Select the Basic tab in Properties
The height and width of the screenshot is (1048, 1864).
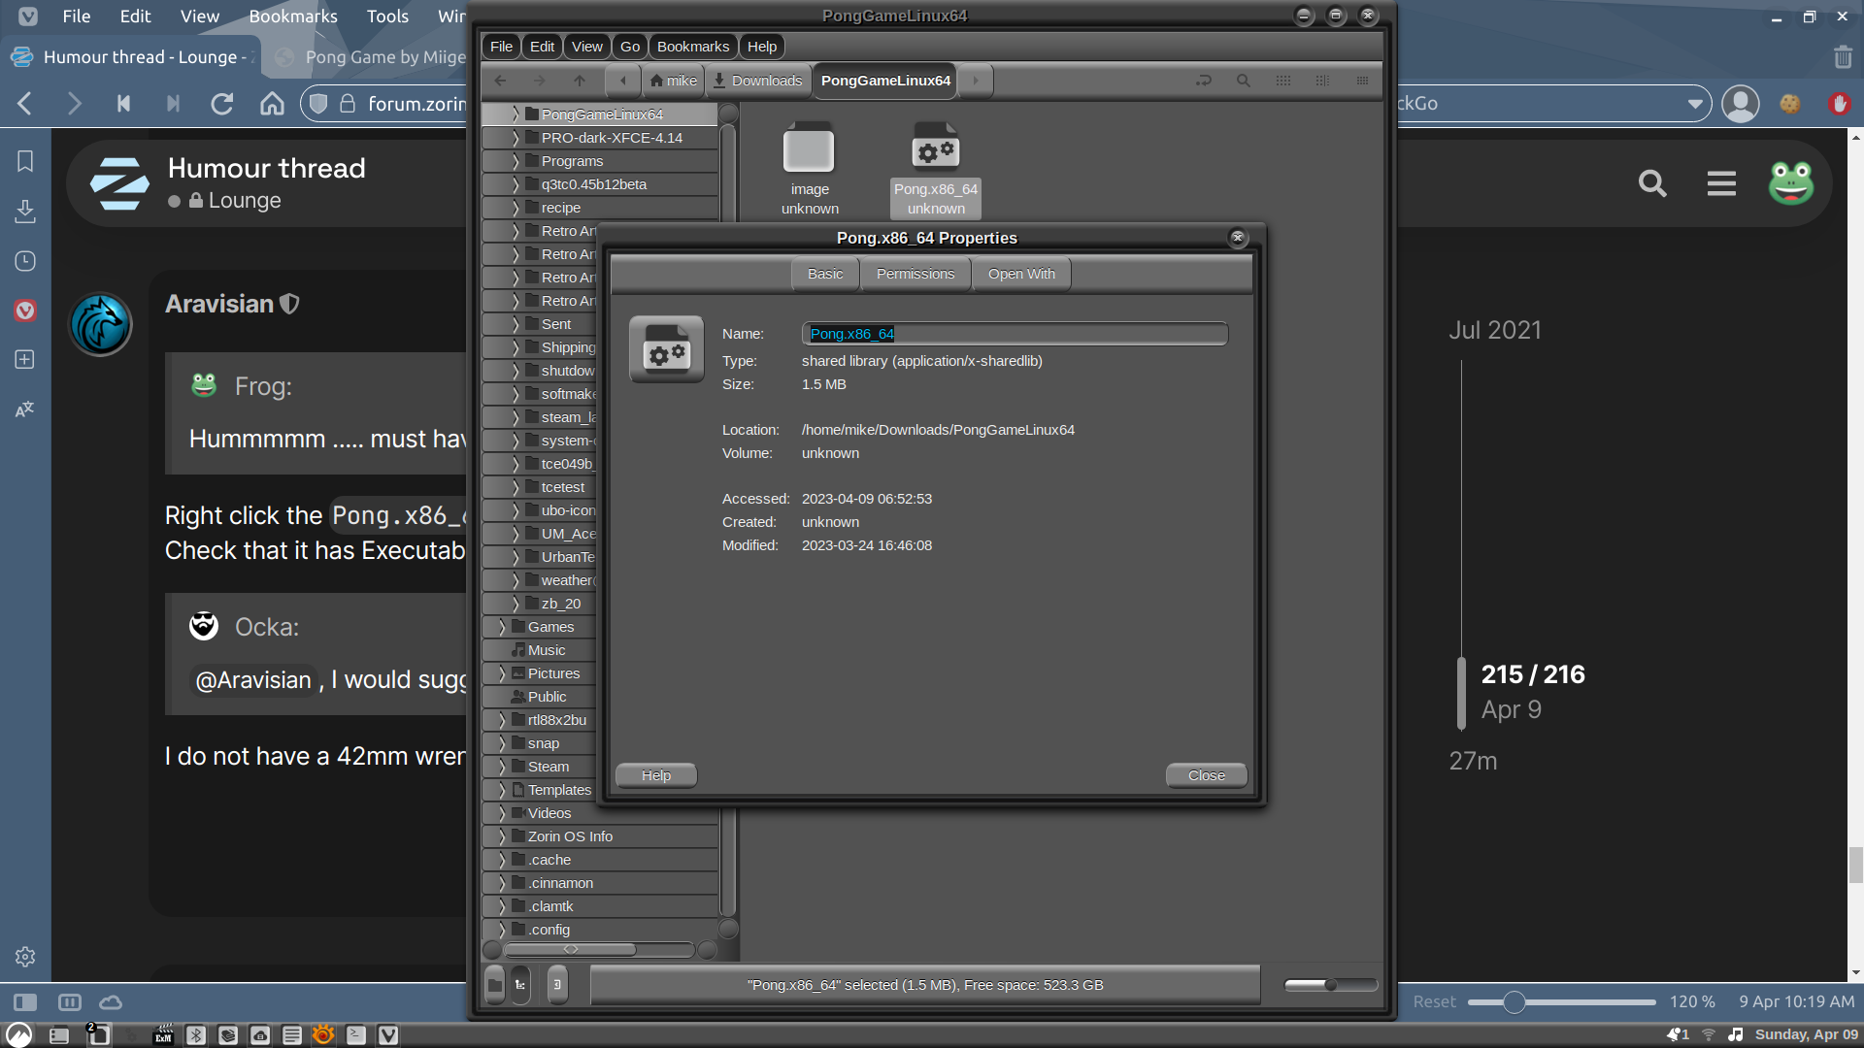[825, 274]
